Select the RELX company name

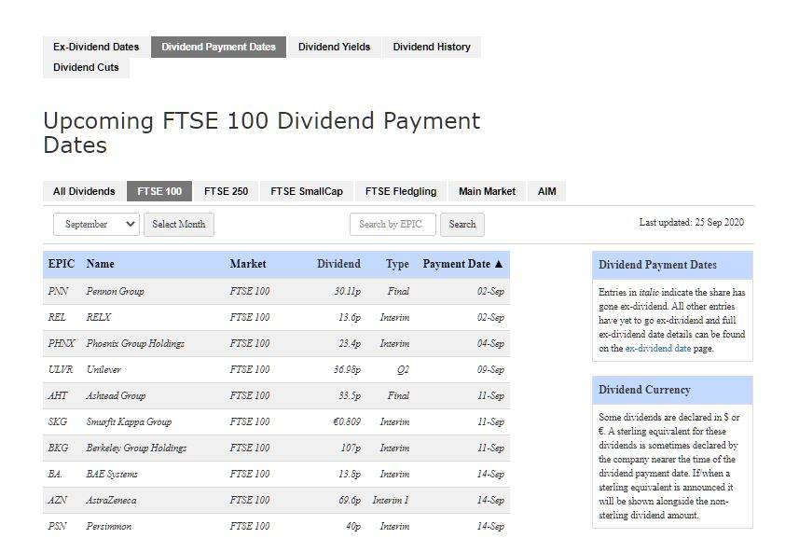coord(98,317)
